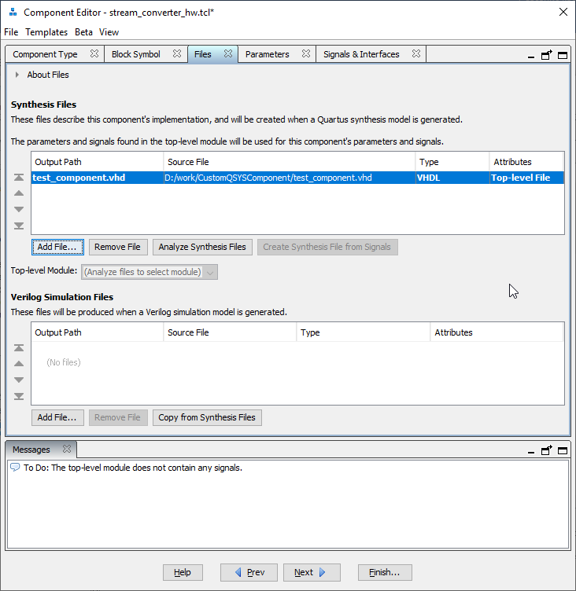Move Verilog simulation file to top
The height and width of the screenshot is (591, 576).
click(x=19, y=348)
